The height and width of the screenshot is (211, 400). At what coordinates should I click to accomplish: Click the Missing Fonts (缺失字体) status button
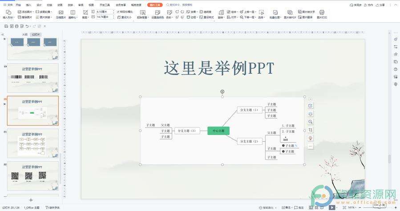tap(53, 207)
